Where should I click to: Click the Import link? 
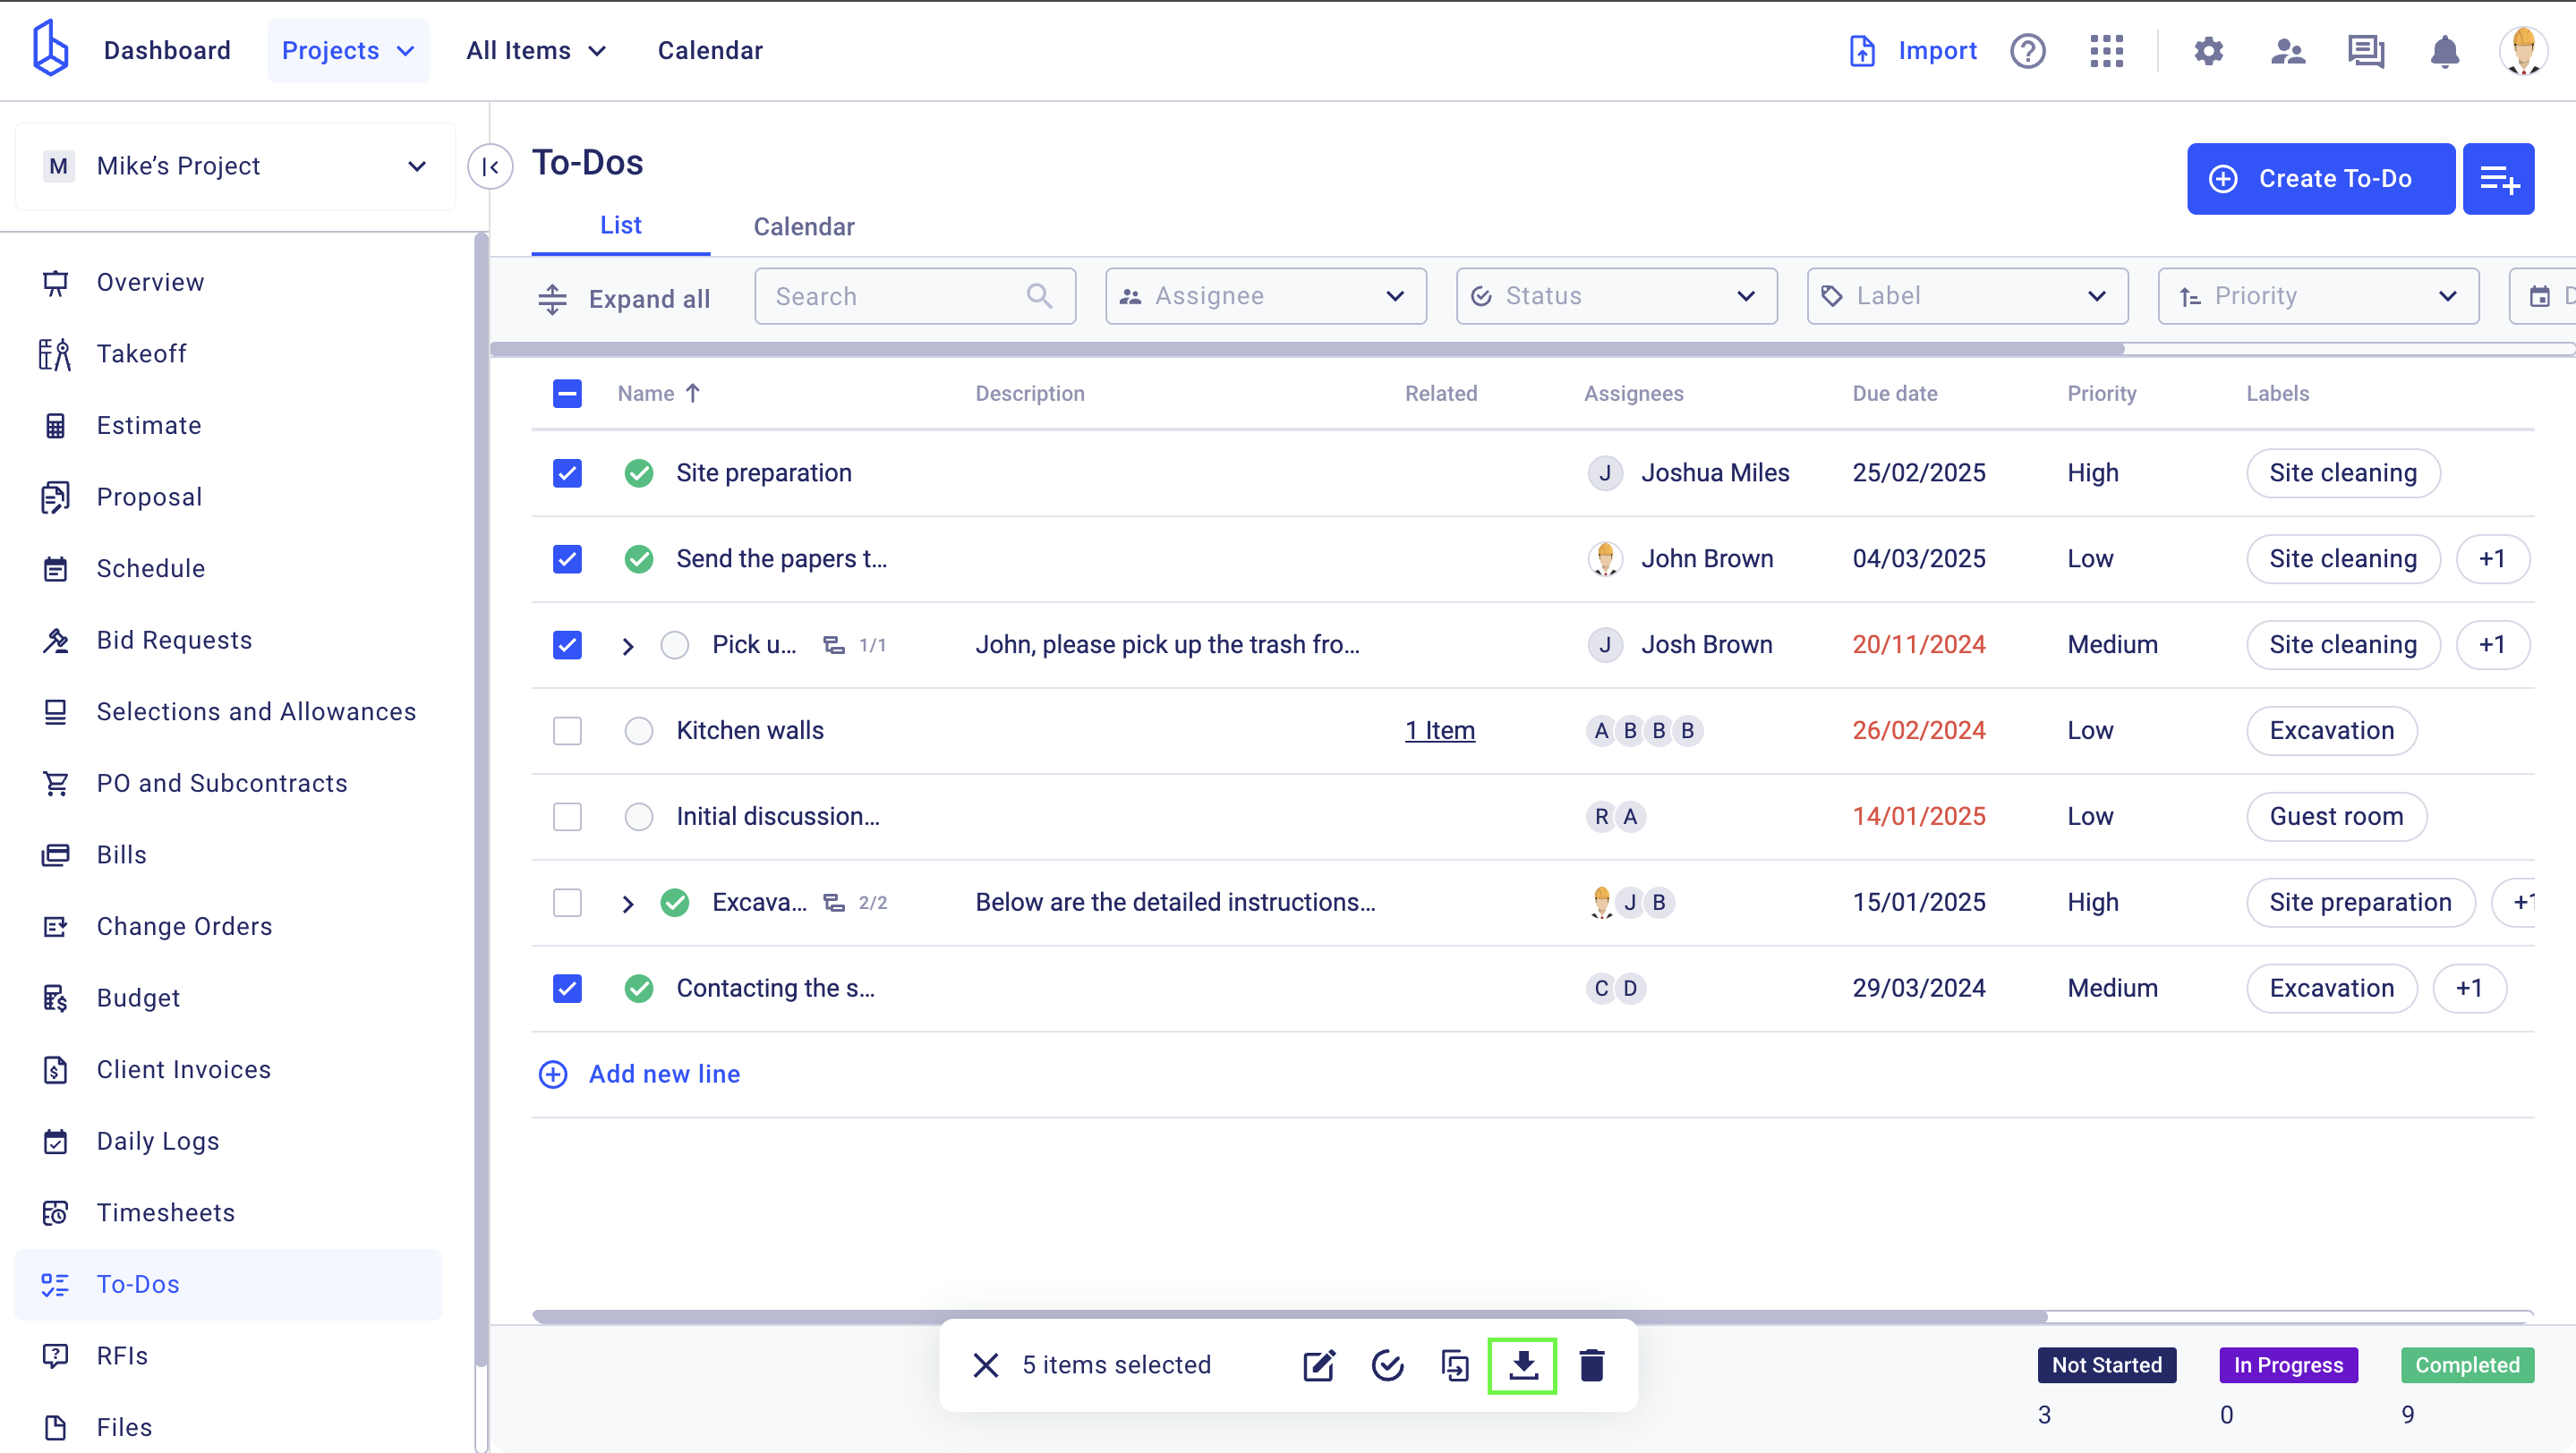pyautogui.click(x=1913, y=50)
